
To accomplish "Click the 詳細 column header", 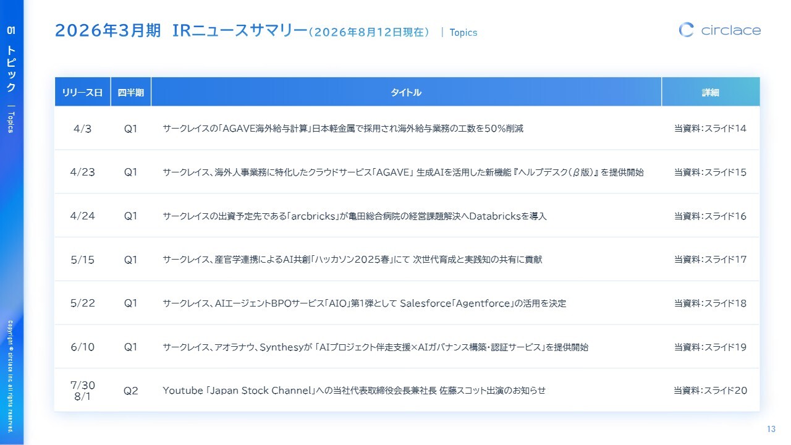I will coord(711,92).
